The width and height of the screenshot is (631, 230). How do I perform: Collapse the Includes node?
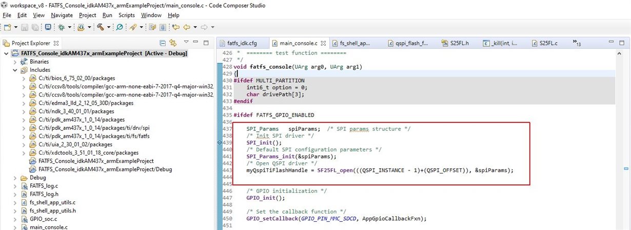click(15, 70)
